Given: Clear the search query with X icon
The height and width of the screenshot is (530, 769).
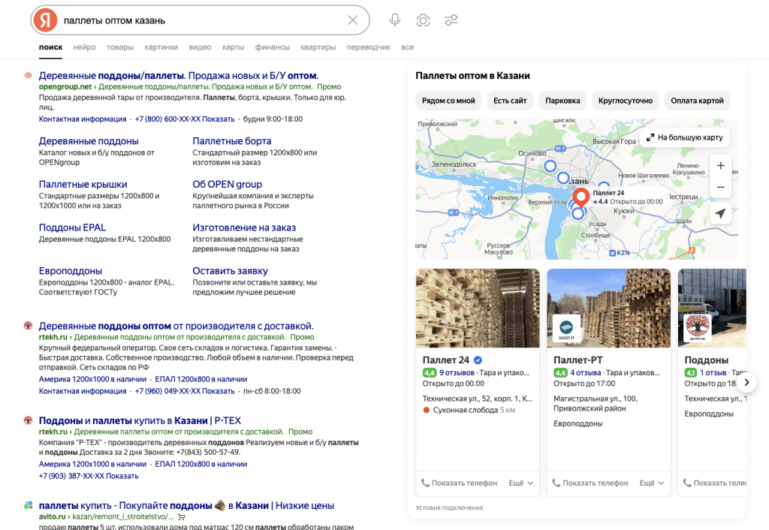Looking at the screenshot, I should pyautogui.click(x=353, y=20).
